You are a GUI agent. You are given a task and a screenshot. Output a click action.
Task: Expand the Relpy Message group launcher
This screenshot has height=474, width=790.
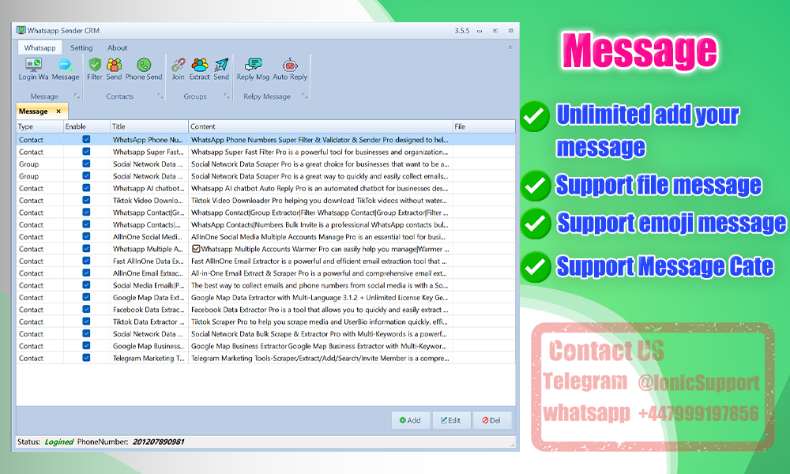coord(304,96)
